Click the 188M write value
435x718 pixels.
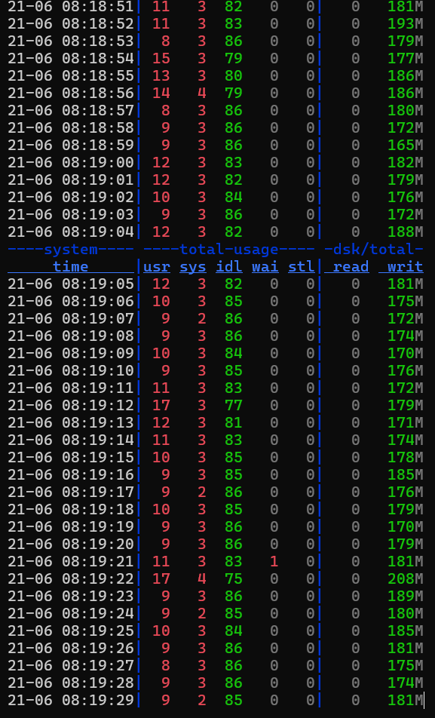(406, 232)
